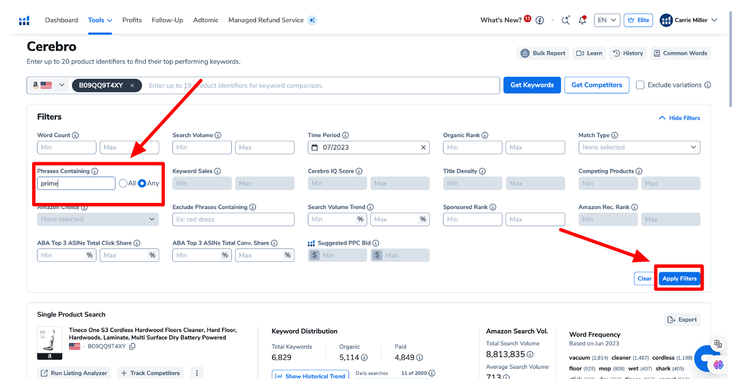746x391 pixels.
Task: Open the History button
Action: tap(628, 53)
